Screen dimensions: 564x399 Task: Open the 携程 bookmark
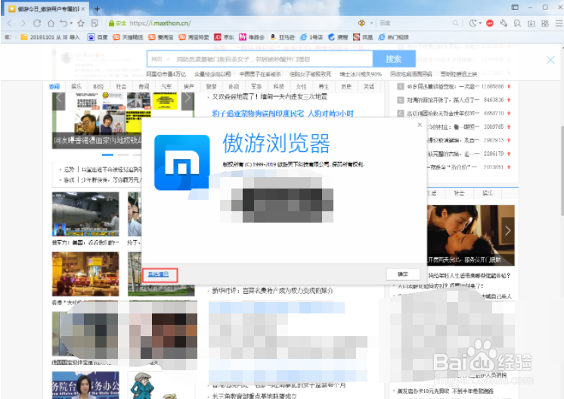coord(338,37)
